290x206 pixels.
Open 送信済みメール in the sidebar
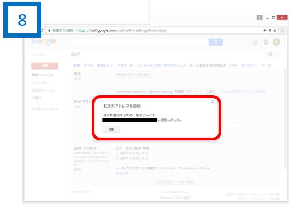[43, 90]
